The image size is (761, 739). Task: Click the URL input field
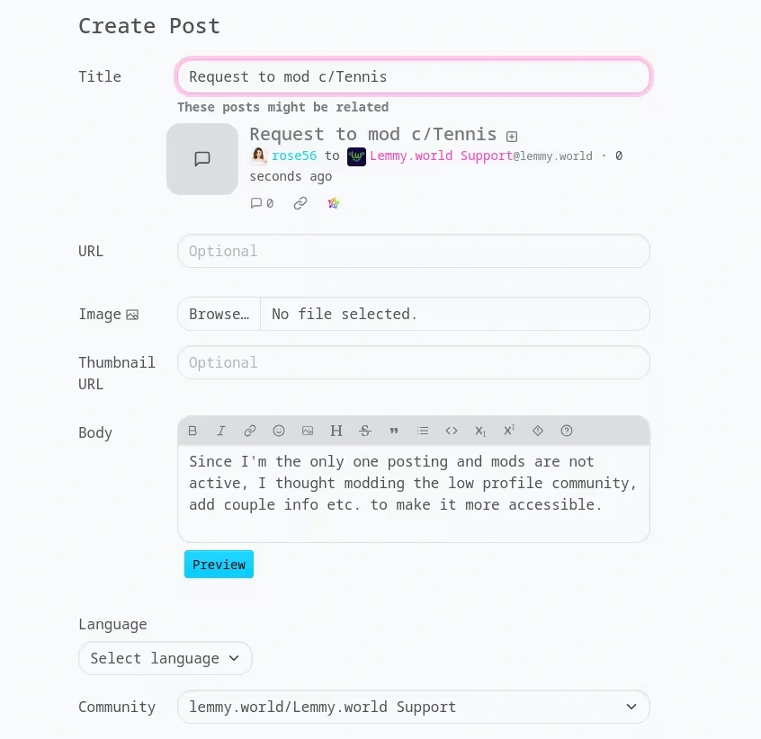(413, 251)
